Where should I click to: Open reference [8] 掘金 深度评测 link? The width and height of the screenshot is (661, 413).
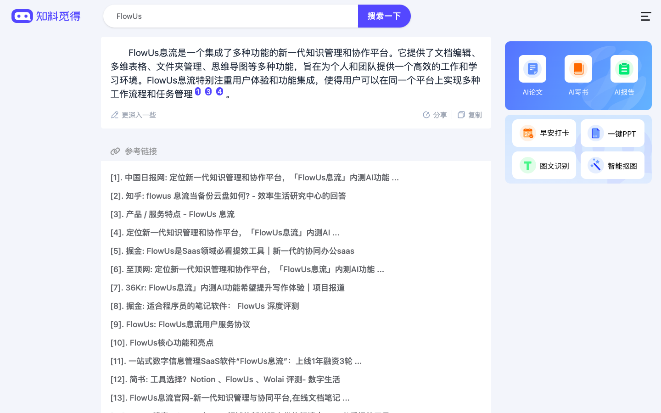(205, 306)
